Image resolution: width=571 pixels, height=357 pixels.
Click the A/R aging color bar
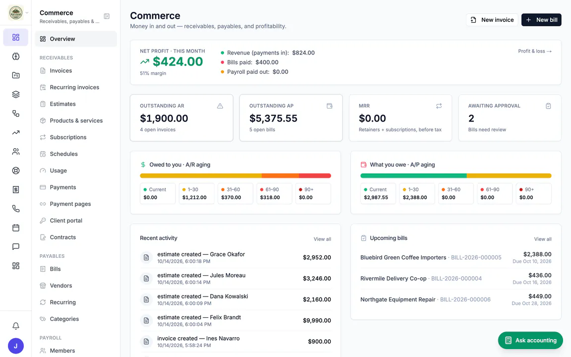coord(235,176)
